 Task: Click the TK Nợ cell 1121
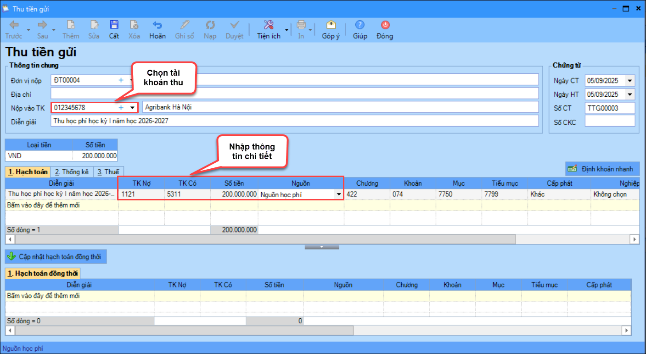(x=141, y=194)
